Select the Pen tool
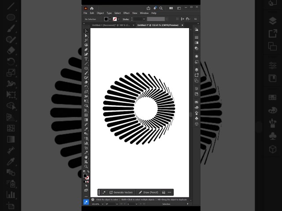 86,50
